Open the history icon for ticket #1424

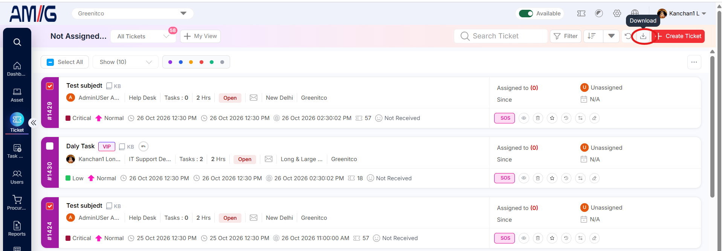tap(566, 238)
